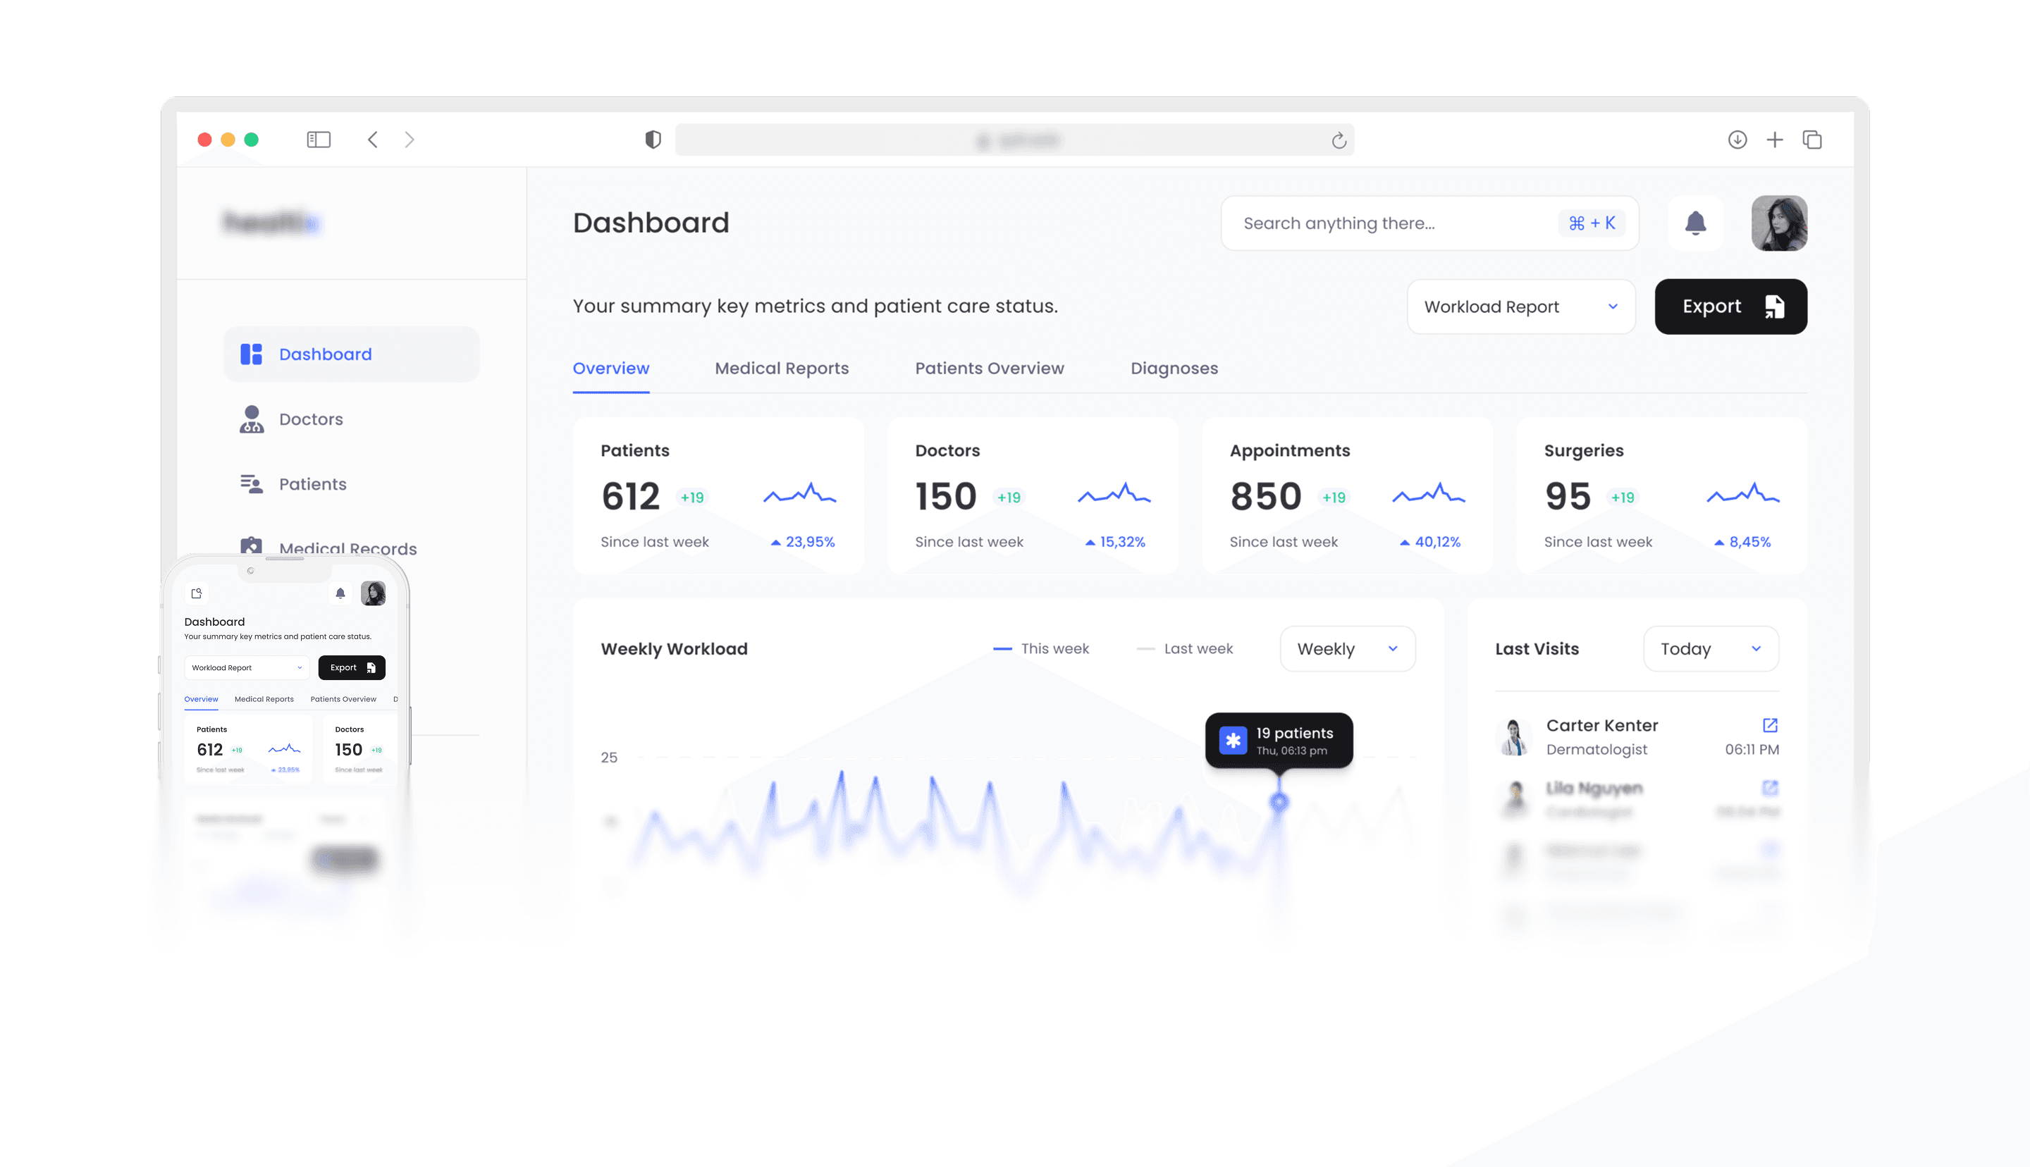Image resolution: width=2030 pixels, height=1167 pixels.
Task: Click the Carter Kenter name
Action: pyautogui.click(x=1601, y=725)
